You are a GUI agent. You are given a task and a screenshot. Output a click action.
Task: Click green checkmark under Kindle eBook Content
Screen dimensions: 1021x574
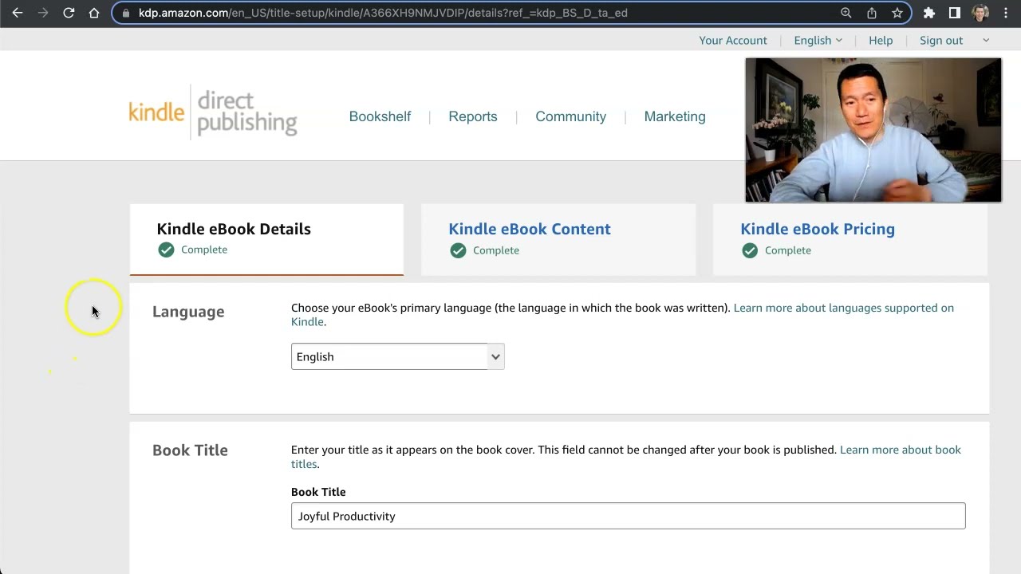click(x=458, y=250)
